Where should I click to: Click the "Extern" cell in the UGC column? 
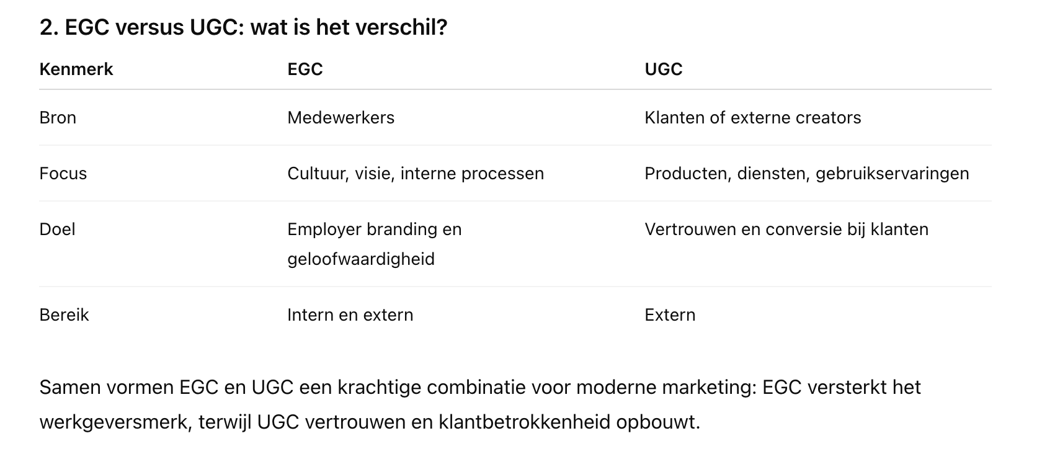[x=669, y=314]
